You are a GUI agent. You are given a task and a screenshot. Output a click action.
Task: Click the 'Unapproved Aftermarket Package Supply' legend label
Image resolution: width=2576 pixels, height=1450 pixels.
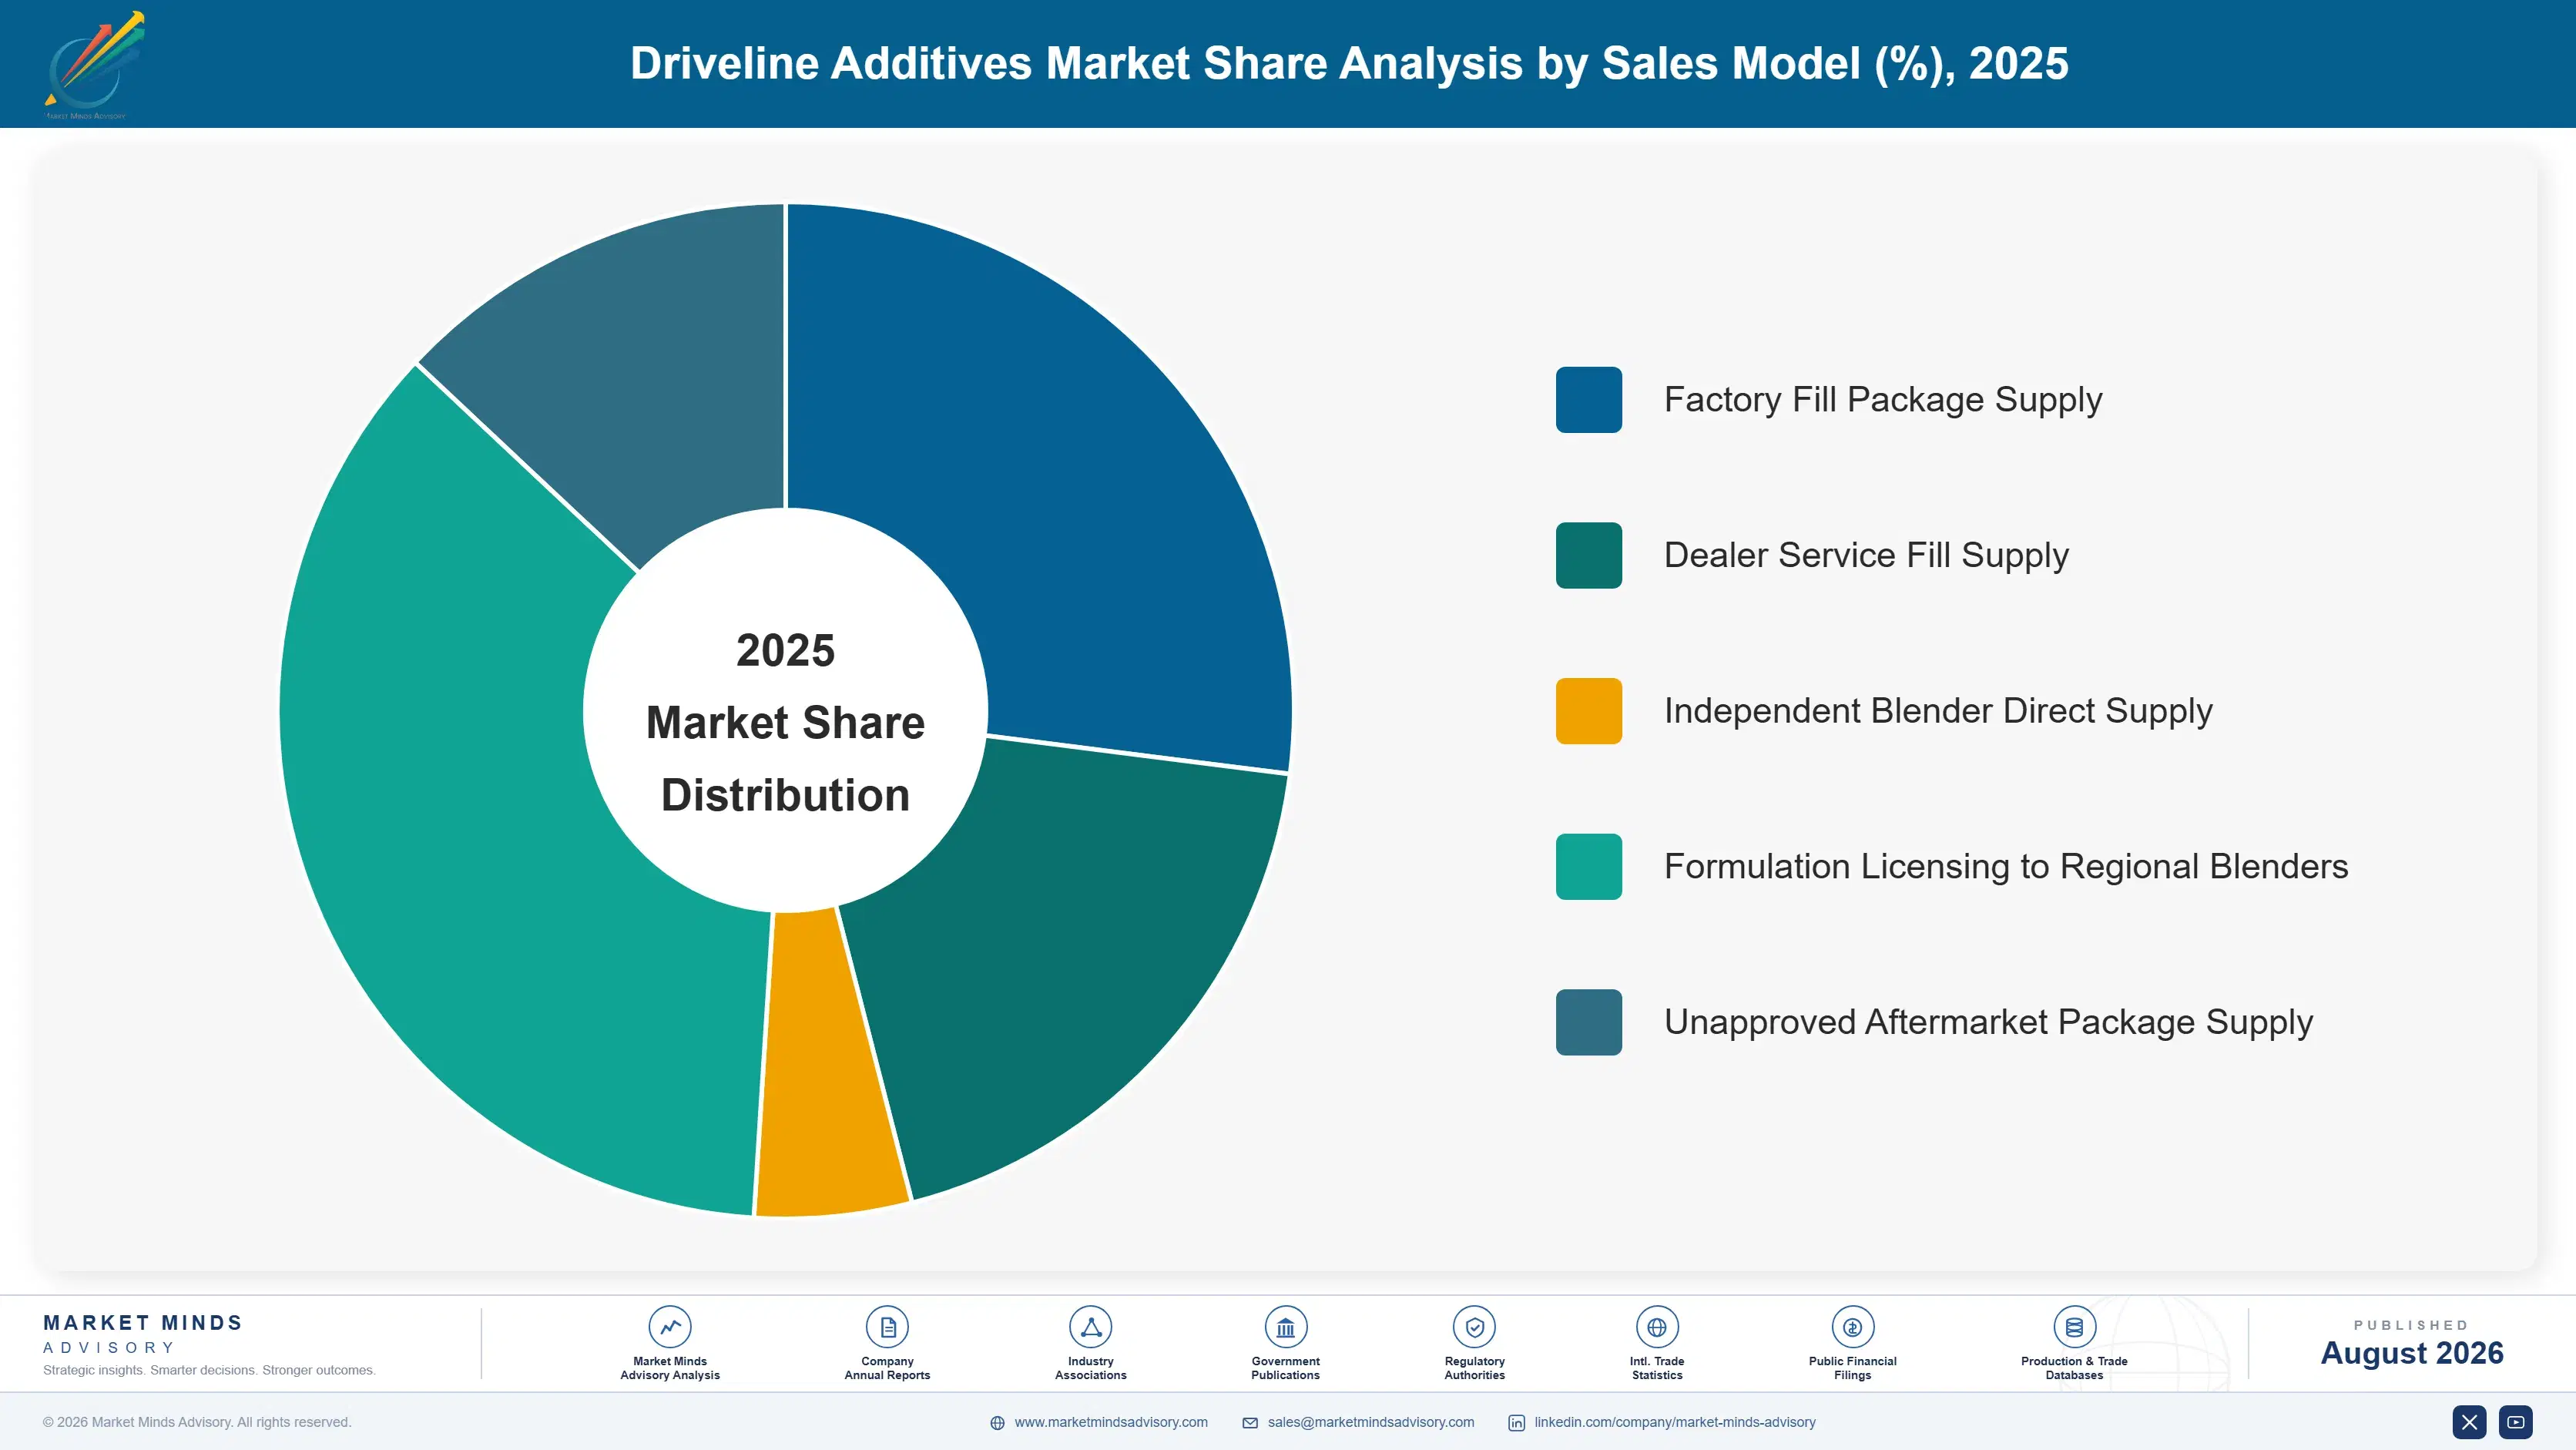coord(1988,1022)
